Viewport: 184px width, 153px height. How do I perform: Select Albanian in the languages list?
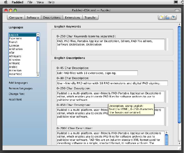coord(23,60)
